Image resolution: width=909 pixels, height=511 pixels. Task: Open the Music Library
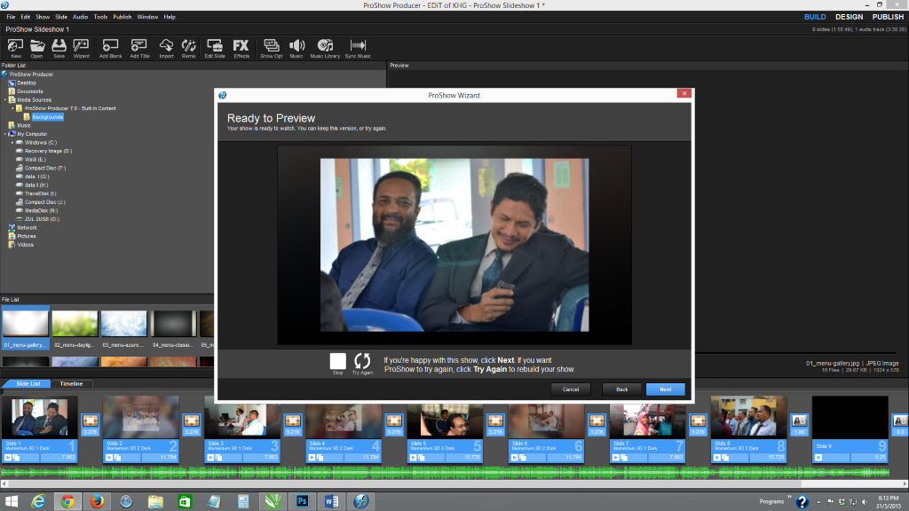pos(325,48)
